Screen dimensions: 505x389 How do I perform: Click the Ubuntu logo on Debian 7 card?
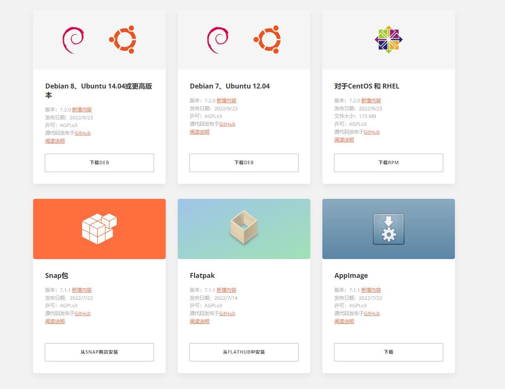click(x=267, y=39)
